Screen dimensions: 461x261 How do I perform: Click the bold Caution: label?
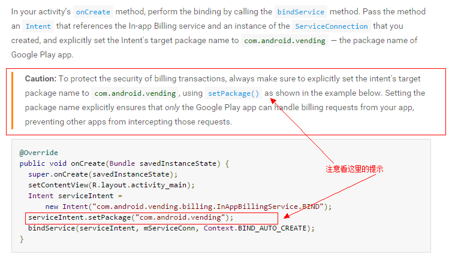(41, 78)
